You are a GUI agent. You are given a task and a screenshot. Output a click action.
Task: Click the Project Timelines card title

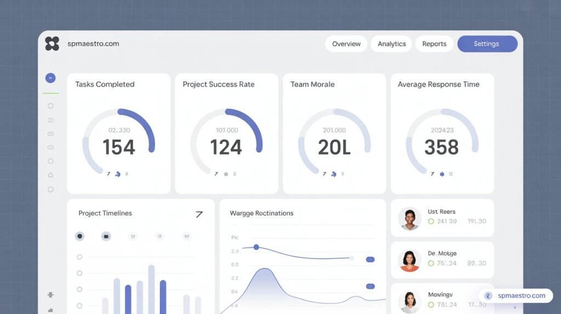tap(105, 213)
